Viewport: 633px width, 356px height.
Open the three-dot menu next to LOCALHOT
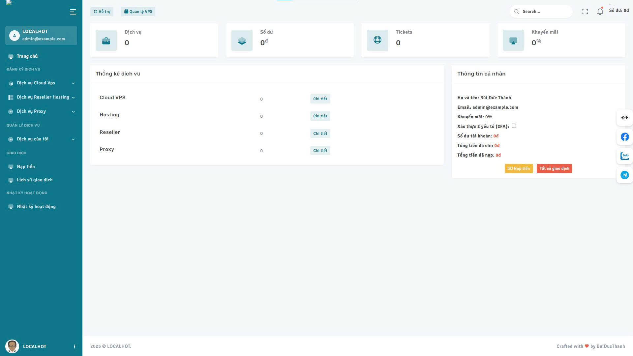click(74, 346)
